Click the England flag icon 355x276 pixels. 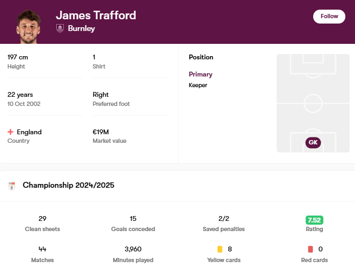(x=11, y=132)
